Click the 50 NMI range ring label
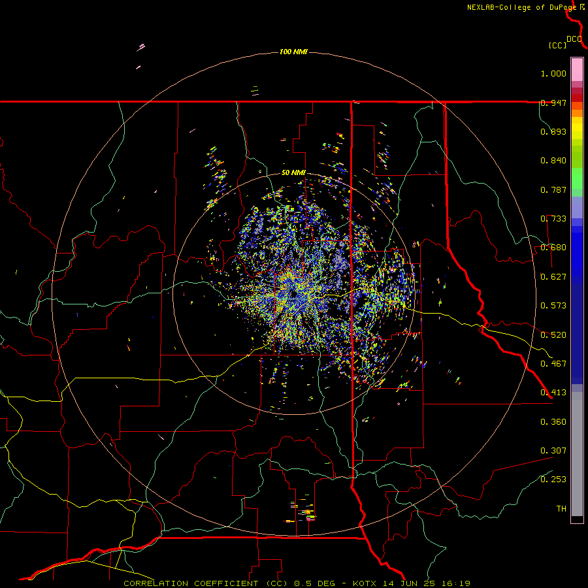The image size is (588, 588). (293, 173)
